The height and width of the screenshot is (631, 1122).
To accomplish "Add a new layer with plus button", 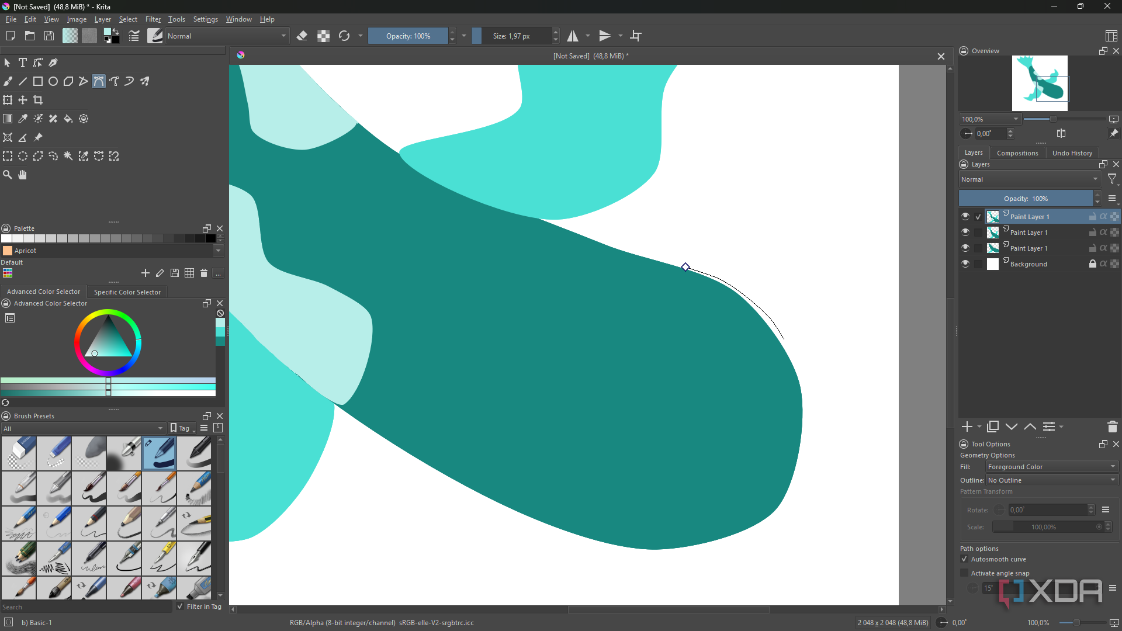I will (x=967, y=427).
